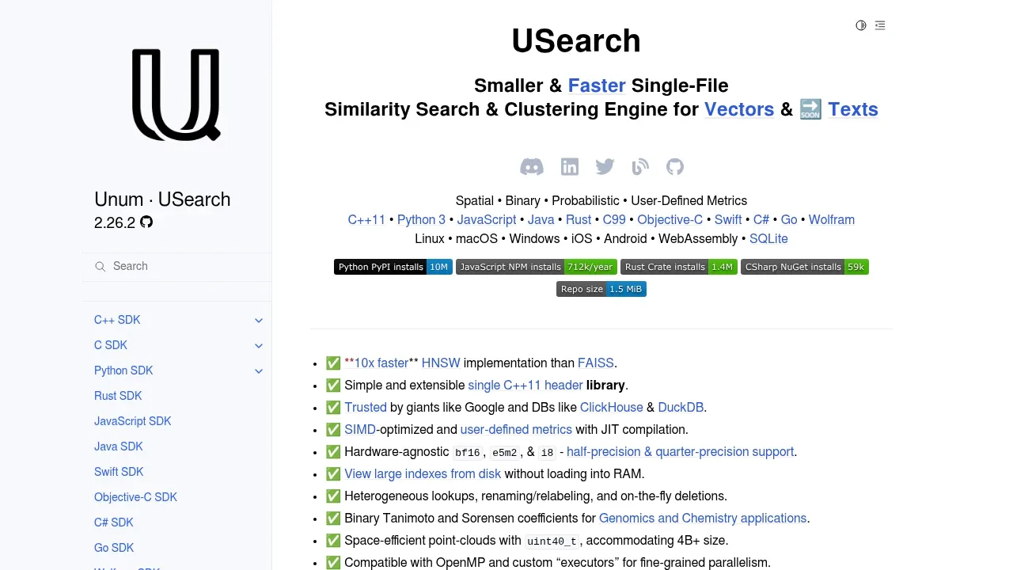The image size is (1013, 570).
Task: Open the Trusted link
Action: click(x=366, y=408)
